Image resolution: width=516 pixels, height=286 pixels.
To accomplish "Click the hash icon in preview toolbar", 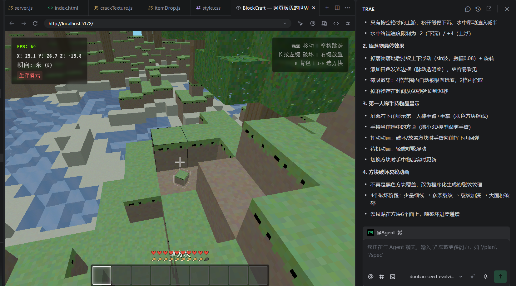I will pyautogui.click(x=348, y=23).
